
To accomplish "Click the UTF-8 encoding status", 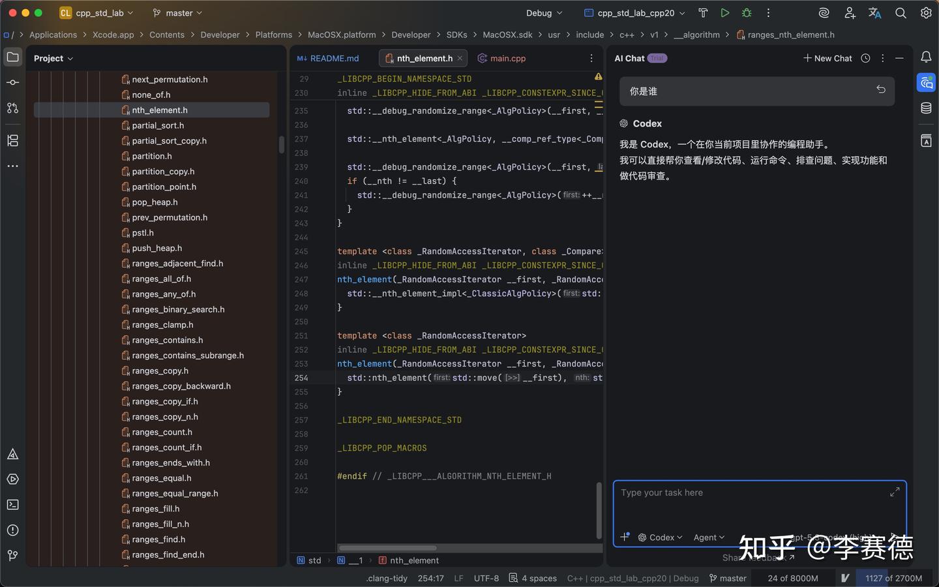I will click(x=486, y=578).
